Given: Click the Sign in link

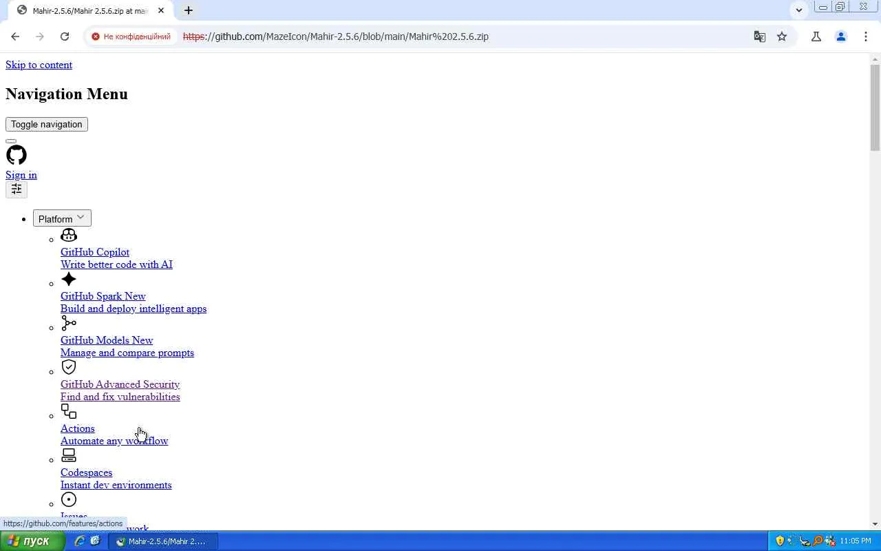Looking at the screenshot, I should pos(21,175).
